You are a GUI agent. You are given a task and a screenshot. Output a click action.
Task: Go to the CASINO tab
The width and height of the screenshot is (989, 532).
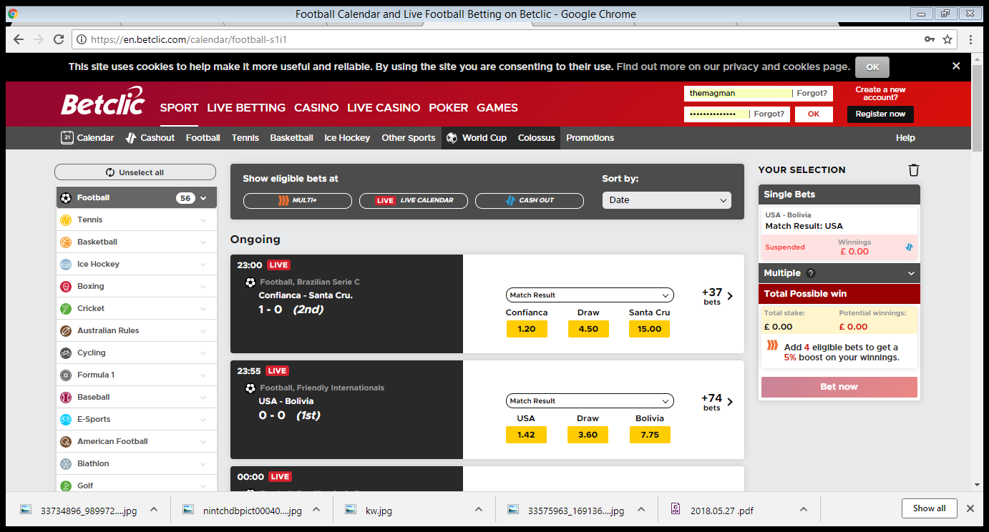coord(316,108)
